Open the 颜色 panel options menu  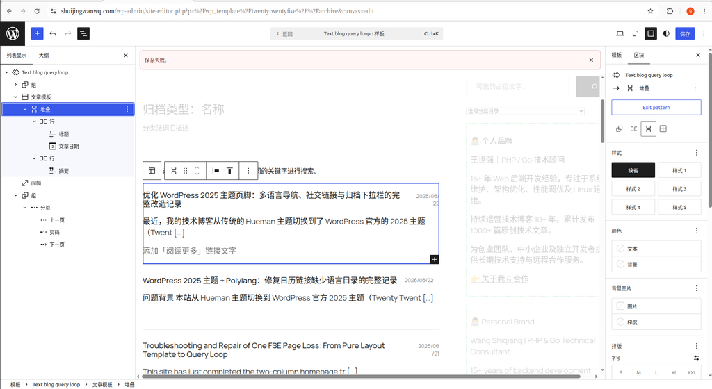697,231
